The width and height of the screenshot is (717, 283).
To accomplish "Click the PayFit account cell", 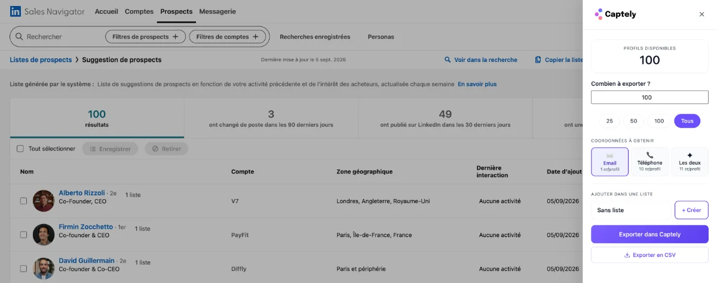I will [240, 235].
